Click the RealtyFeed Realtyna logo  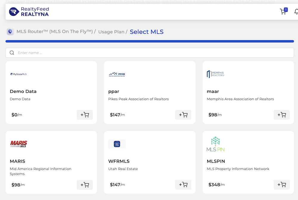pos(29,12)
